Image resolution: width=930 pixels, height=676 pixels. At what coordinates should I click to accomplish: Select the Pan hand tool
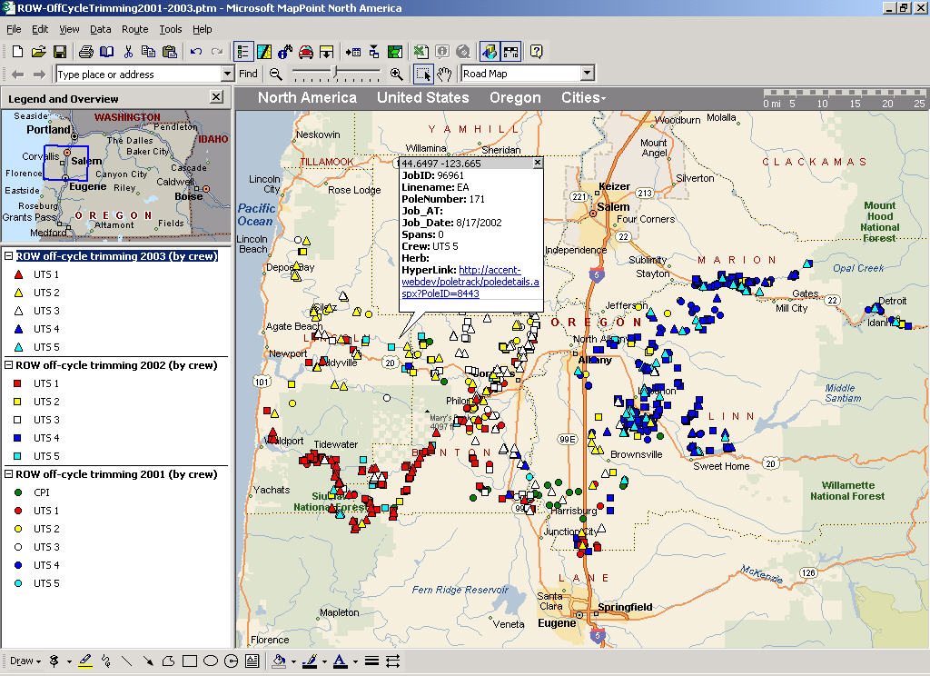pos(444,75)
